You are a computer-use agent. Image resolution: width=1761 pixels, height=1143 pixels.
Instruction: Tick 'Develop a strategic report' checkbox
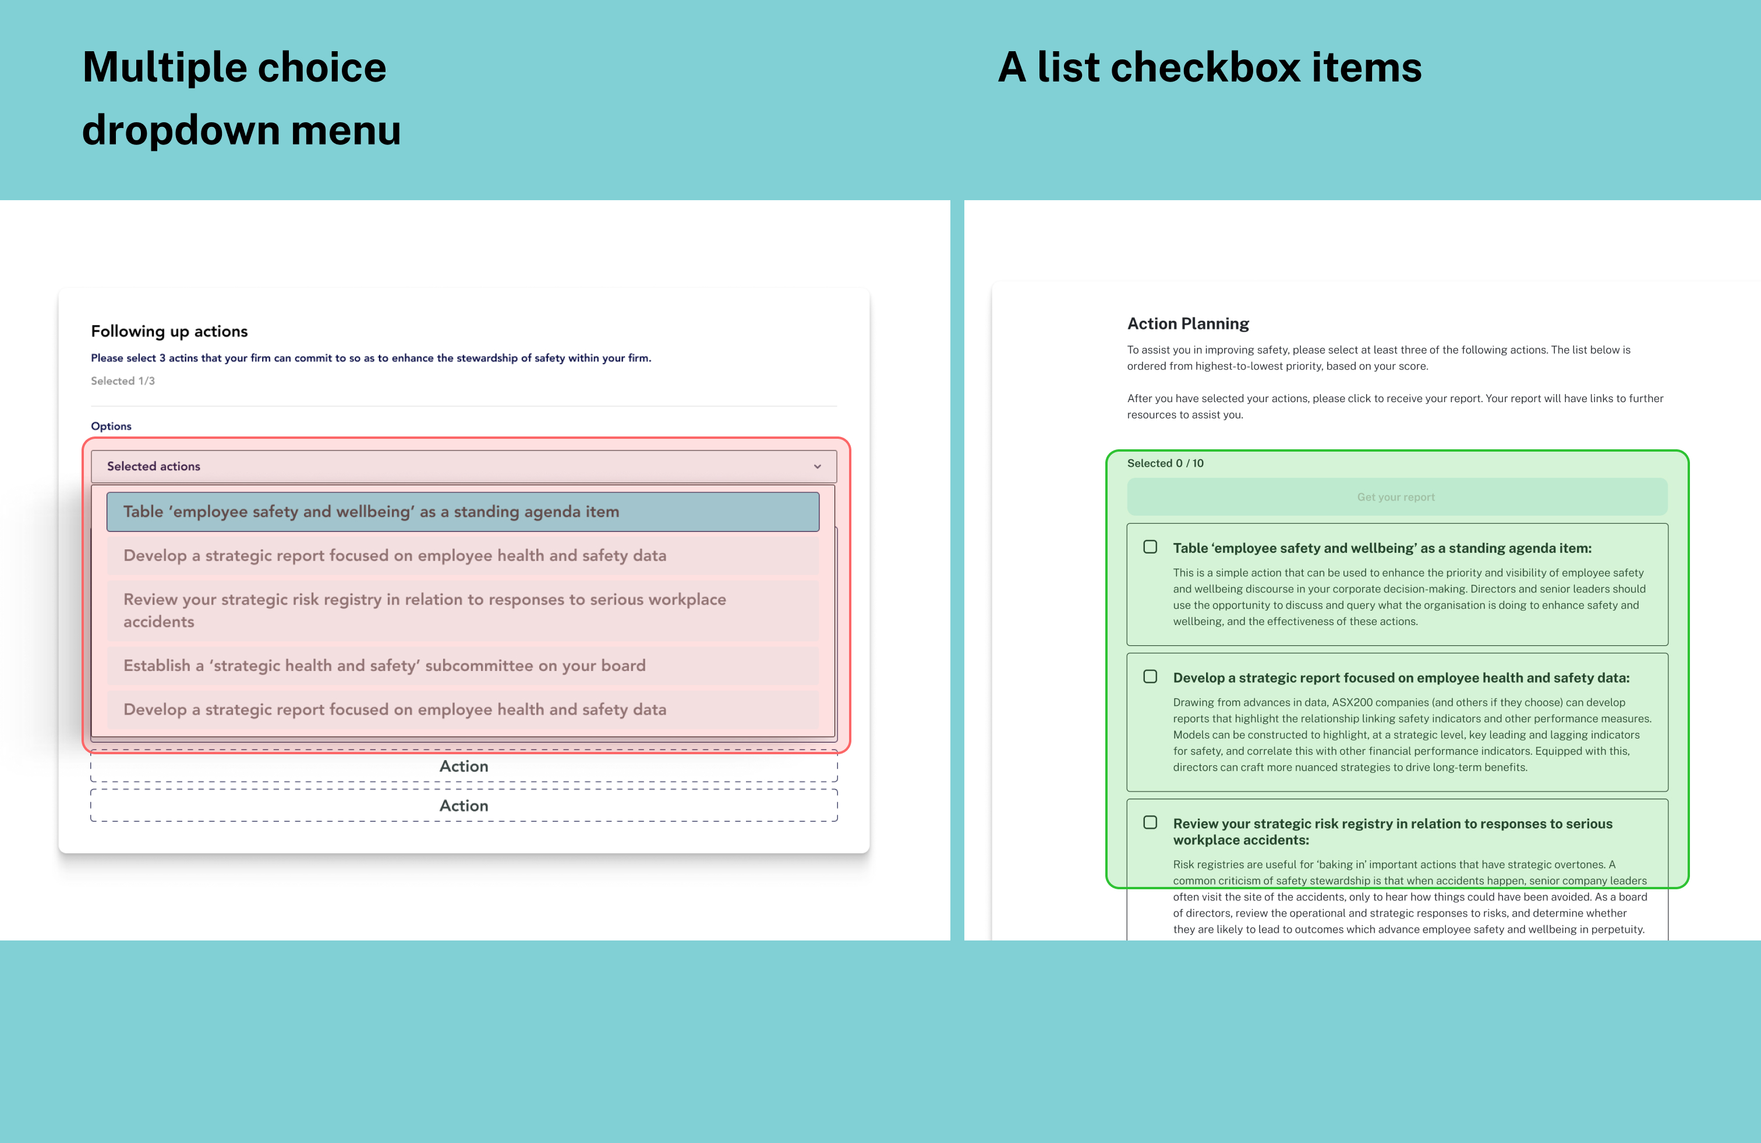click(x=1150, y=676)
